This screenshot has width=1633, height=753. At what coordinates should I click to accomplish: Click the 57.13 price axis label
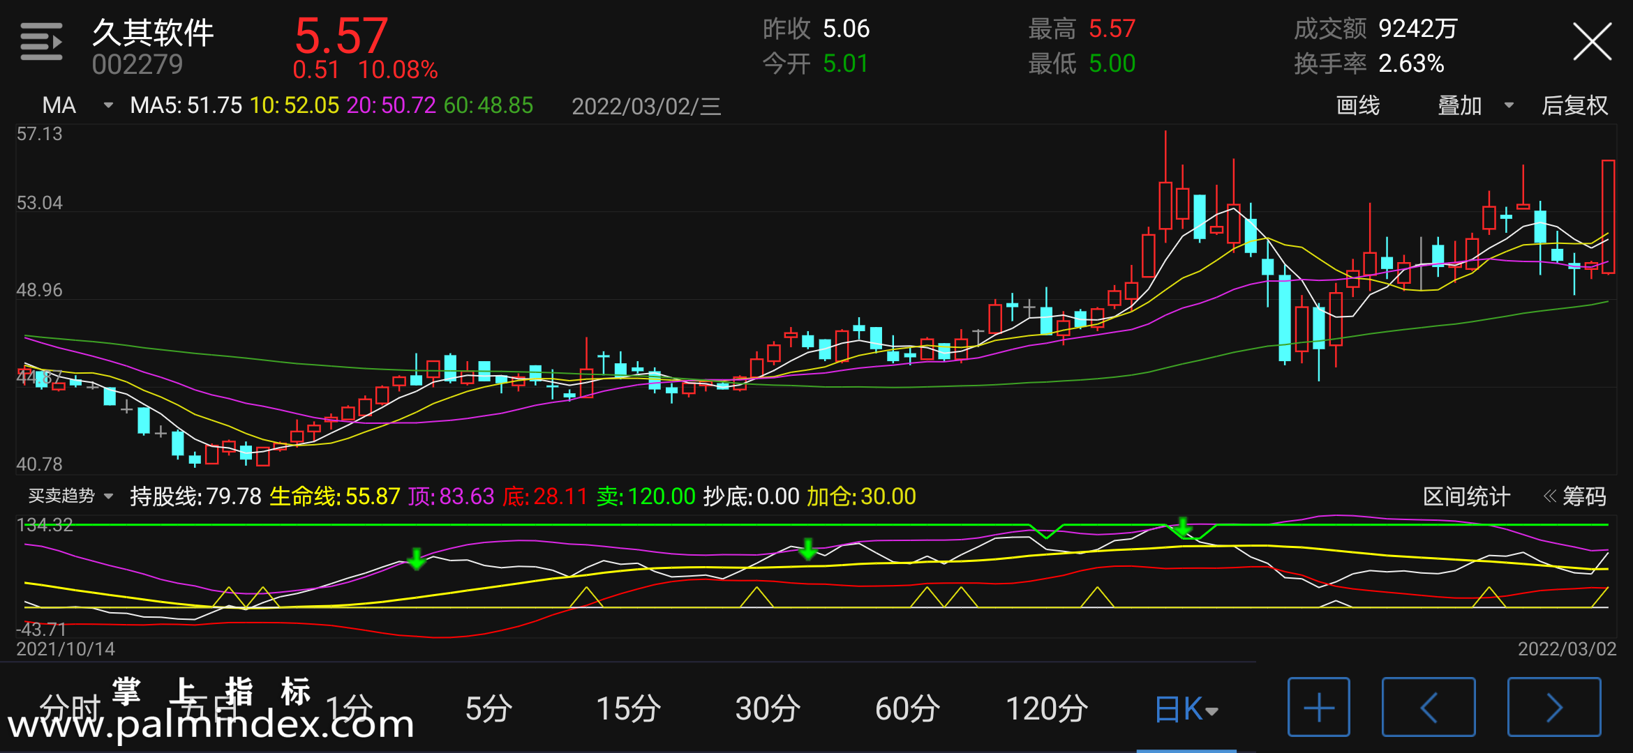pos(39,134)
